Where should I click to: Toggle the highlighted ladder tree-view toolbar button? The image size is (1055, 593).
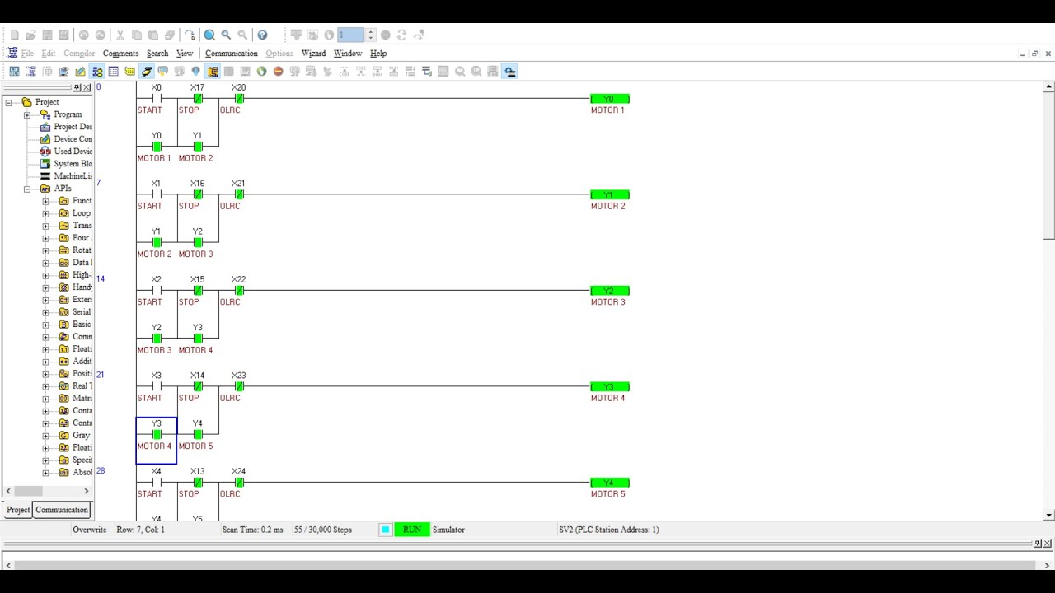click(97, 71)
